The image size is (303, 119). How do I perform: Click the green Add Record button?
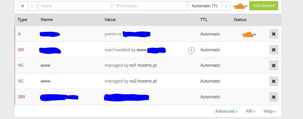(x=263, y=6)
